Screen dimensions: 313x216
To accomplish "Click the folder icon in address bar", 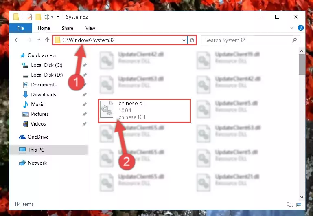I will pyautogui.click(x=58, y=40).
